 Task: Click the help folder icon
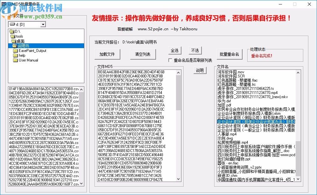pyautogui.click(x=16, y=55)
